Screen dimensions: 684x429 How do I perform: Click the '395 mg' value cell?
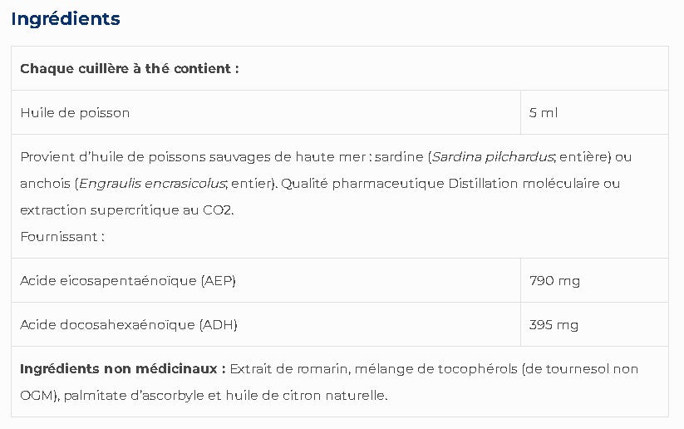tap(594, 325)
